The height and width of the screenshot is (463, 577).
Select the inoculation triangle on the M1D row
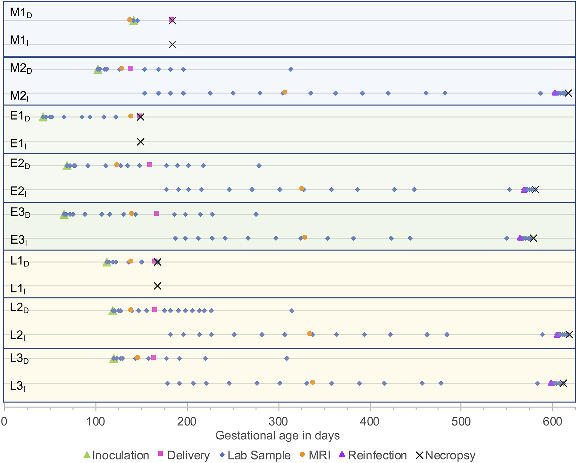point(134,21)
